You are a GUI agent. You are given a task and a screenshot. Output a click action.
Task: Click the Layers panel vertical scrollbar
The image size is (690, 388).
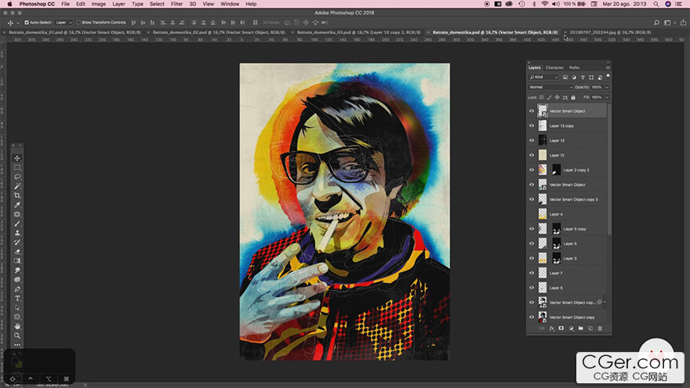tap(609, 169)
